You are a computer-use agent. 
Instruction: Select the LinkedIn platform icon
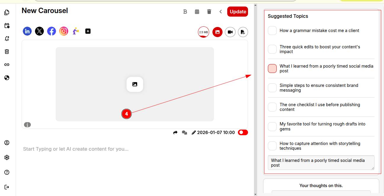(x=27, y=31)
